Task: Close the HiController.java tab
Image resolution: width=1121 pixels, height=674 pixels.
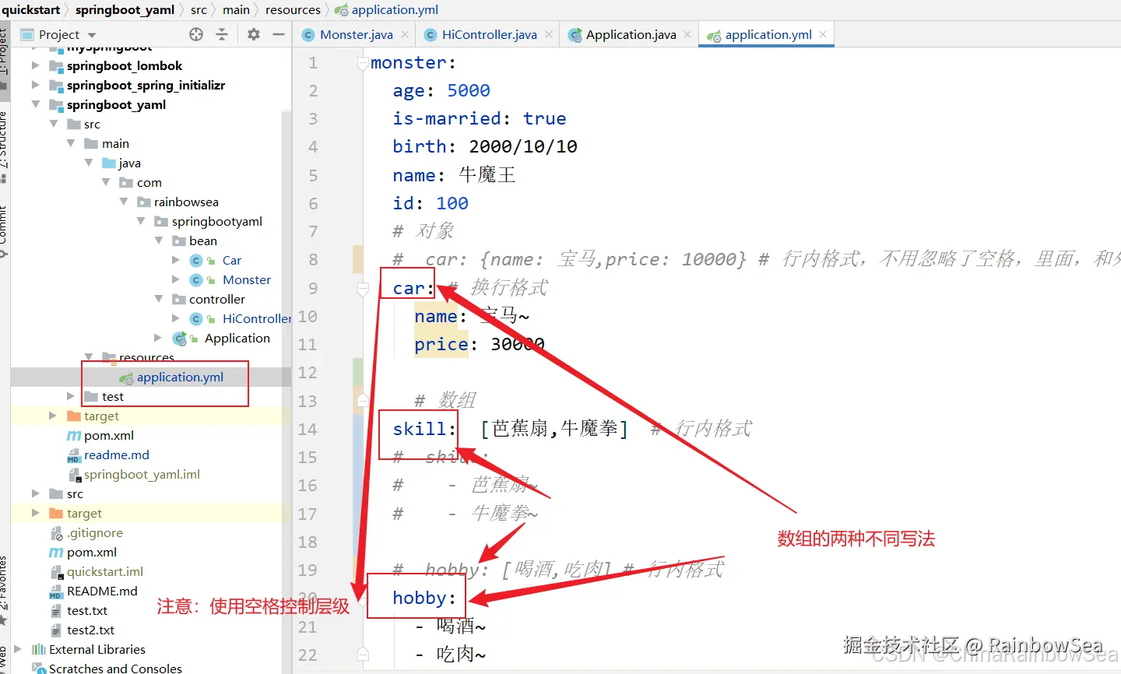Action: tap(549, 34)
